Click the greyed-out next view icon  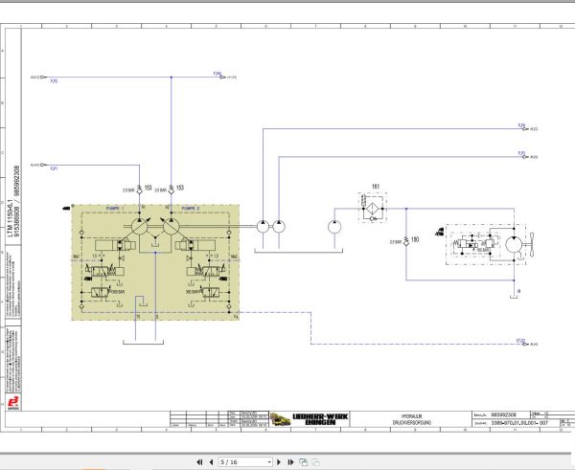315,462
